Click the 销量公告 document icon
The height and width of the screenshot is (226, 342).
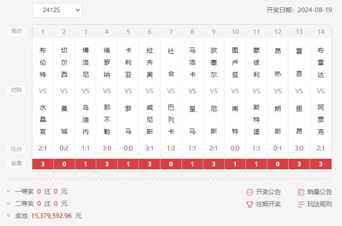301,192
